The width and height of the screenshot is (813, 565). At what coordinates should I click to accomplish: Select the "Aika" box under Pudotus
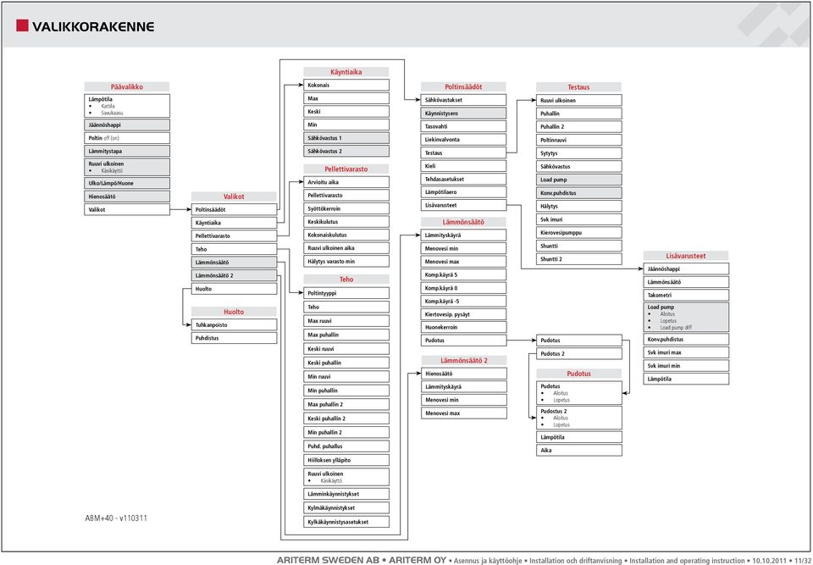(x=579, y=451)
